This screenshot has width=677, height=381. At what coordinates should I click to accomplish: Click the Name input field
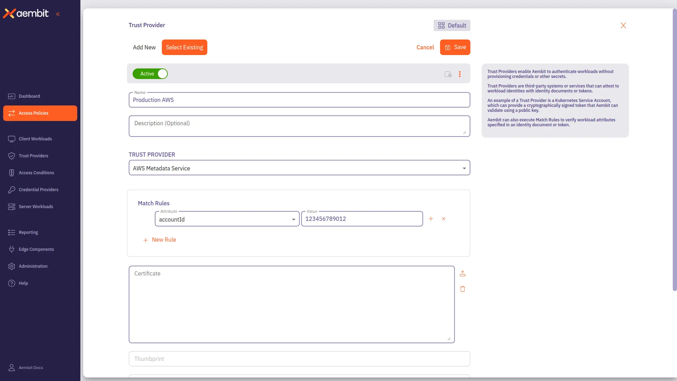(299, 100)
